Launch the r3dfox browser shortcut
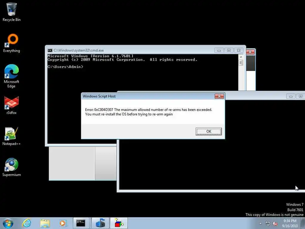The height and width of the screenshot is (229, 305). click(12, 105)
